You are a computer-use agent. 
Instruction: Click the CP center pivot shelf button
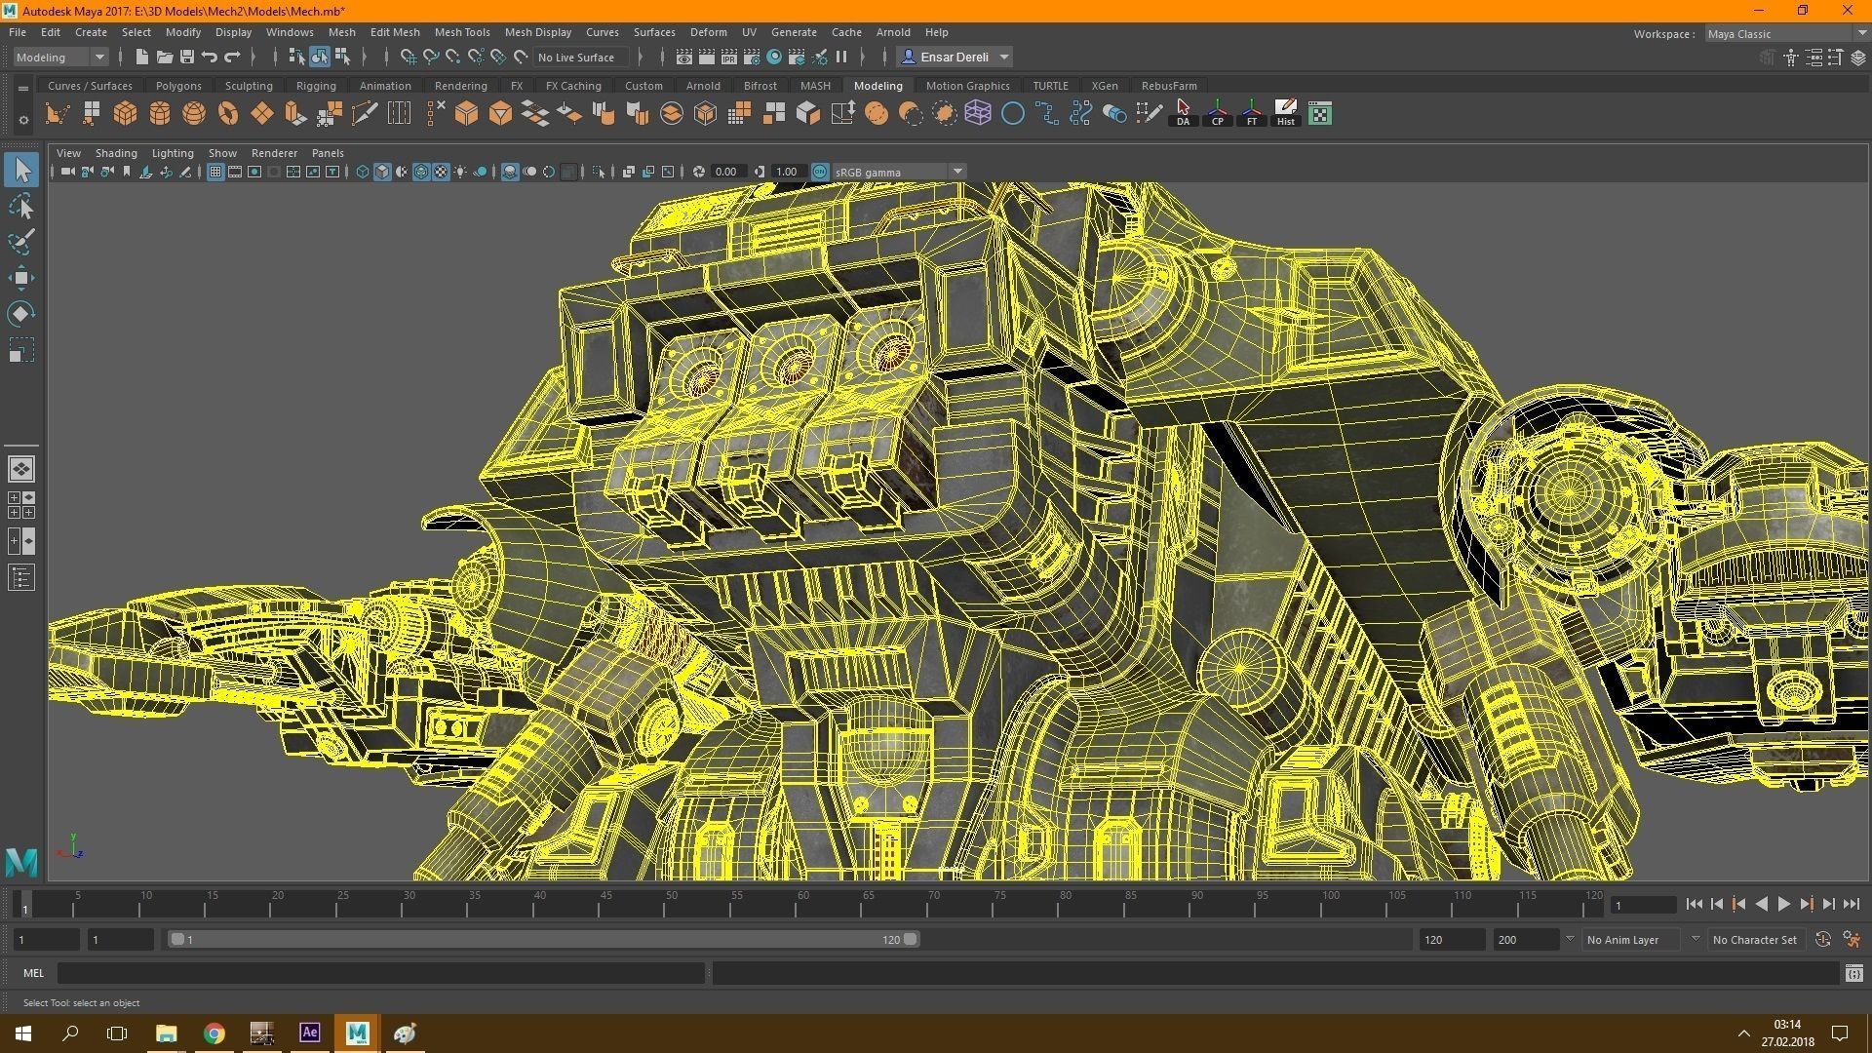(x=1218, y=113)
